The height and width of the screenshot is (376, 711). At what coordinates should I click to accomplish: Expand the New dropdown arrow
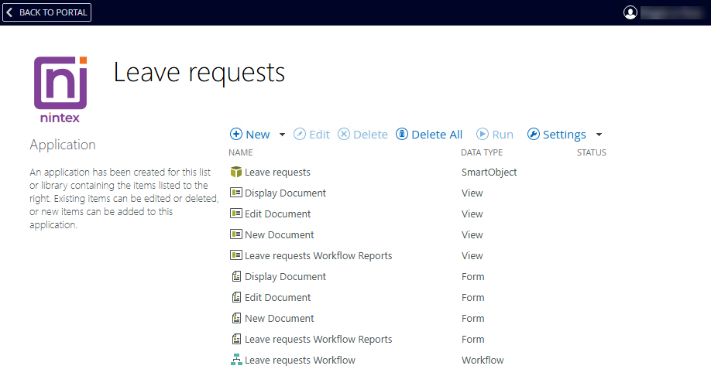pyautogui.click(x=282, y=135)
